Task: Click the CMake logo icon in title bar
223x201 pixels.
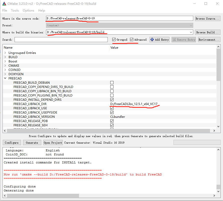Action: [x=4, y=4]
